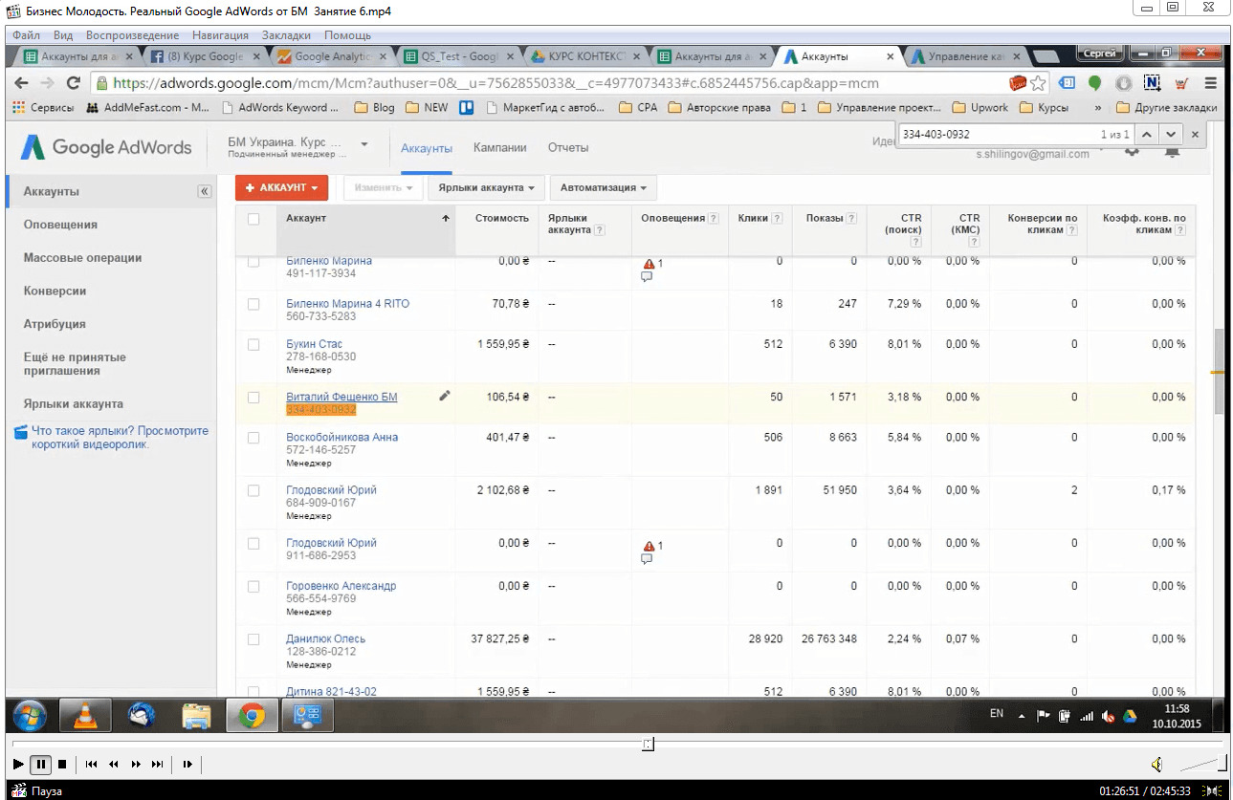The image size is (1233, 800).
Task: Open VLC from the Windows taskbar
Action: (x=84, y=716)
